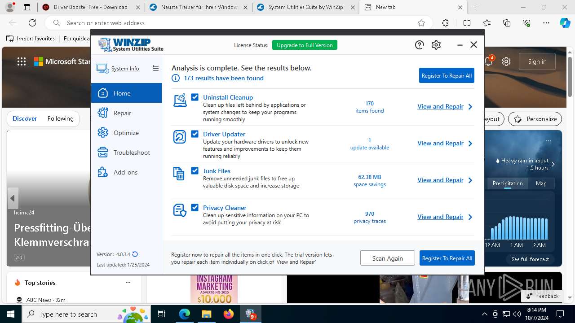This screenshot has width=575, height=323.
Task: Uncheck the Privacy Cleaner checkbox
Action: click(x=195, y=207)
